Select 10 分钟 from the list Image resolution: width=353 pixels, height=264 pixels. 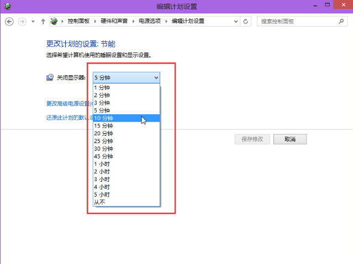pyautogui.click(x=104, y=118)
